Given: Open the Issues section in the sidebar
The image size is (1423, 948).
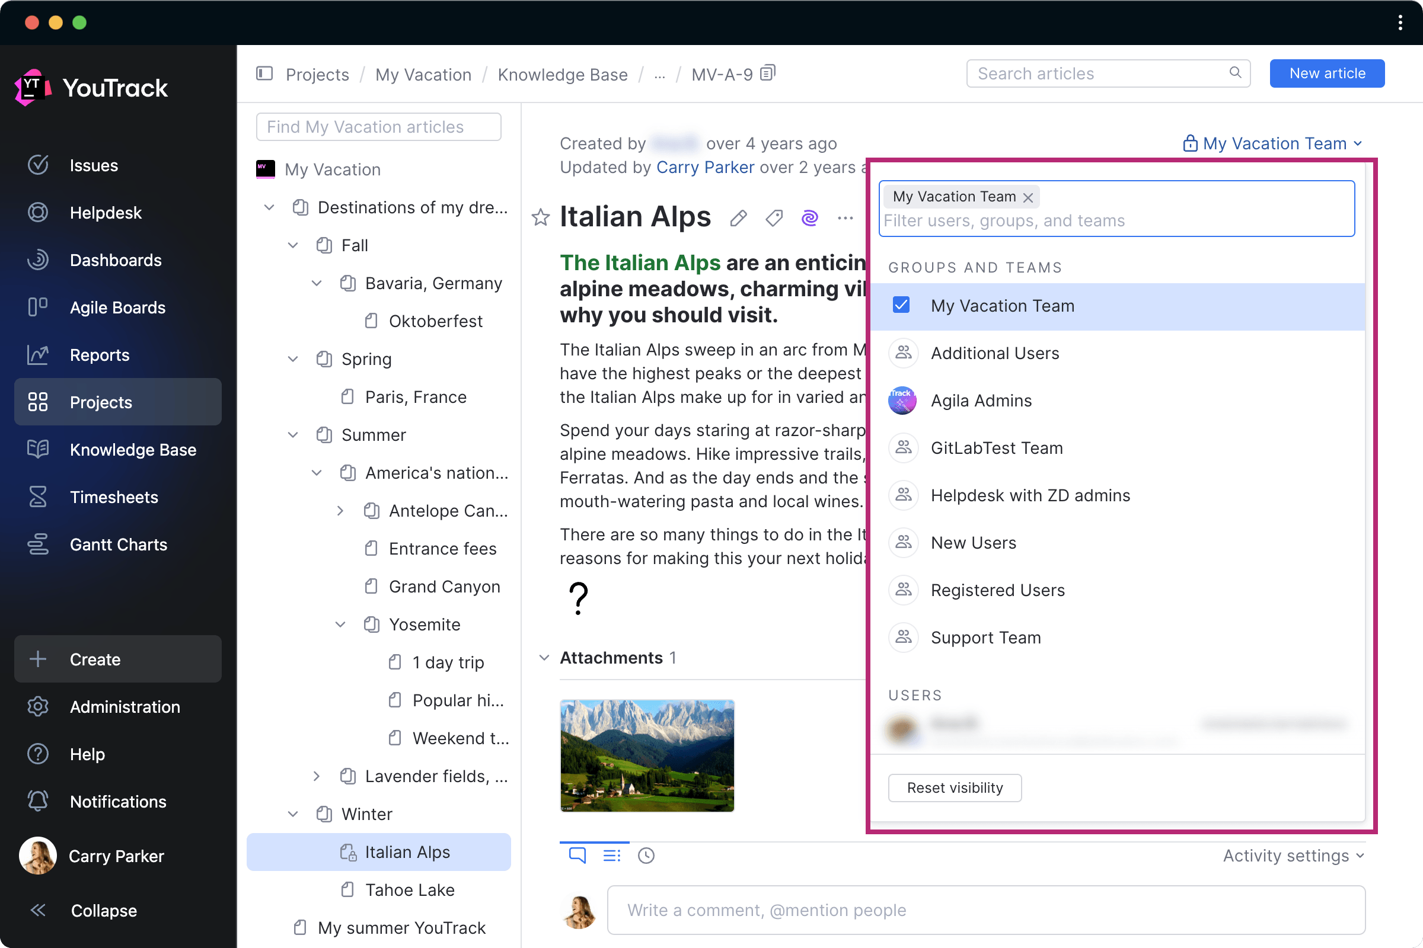Looking at the screenshot, I should click(93, 165).
